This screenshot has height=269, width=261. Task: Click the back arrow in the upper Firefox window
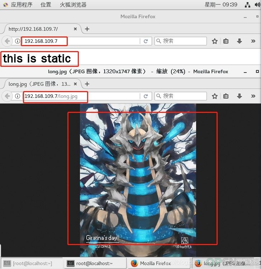click(7, 41)
